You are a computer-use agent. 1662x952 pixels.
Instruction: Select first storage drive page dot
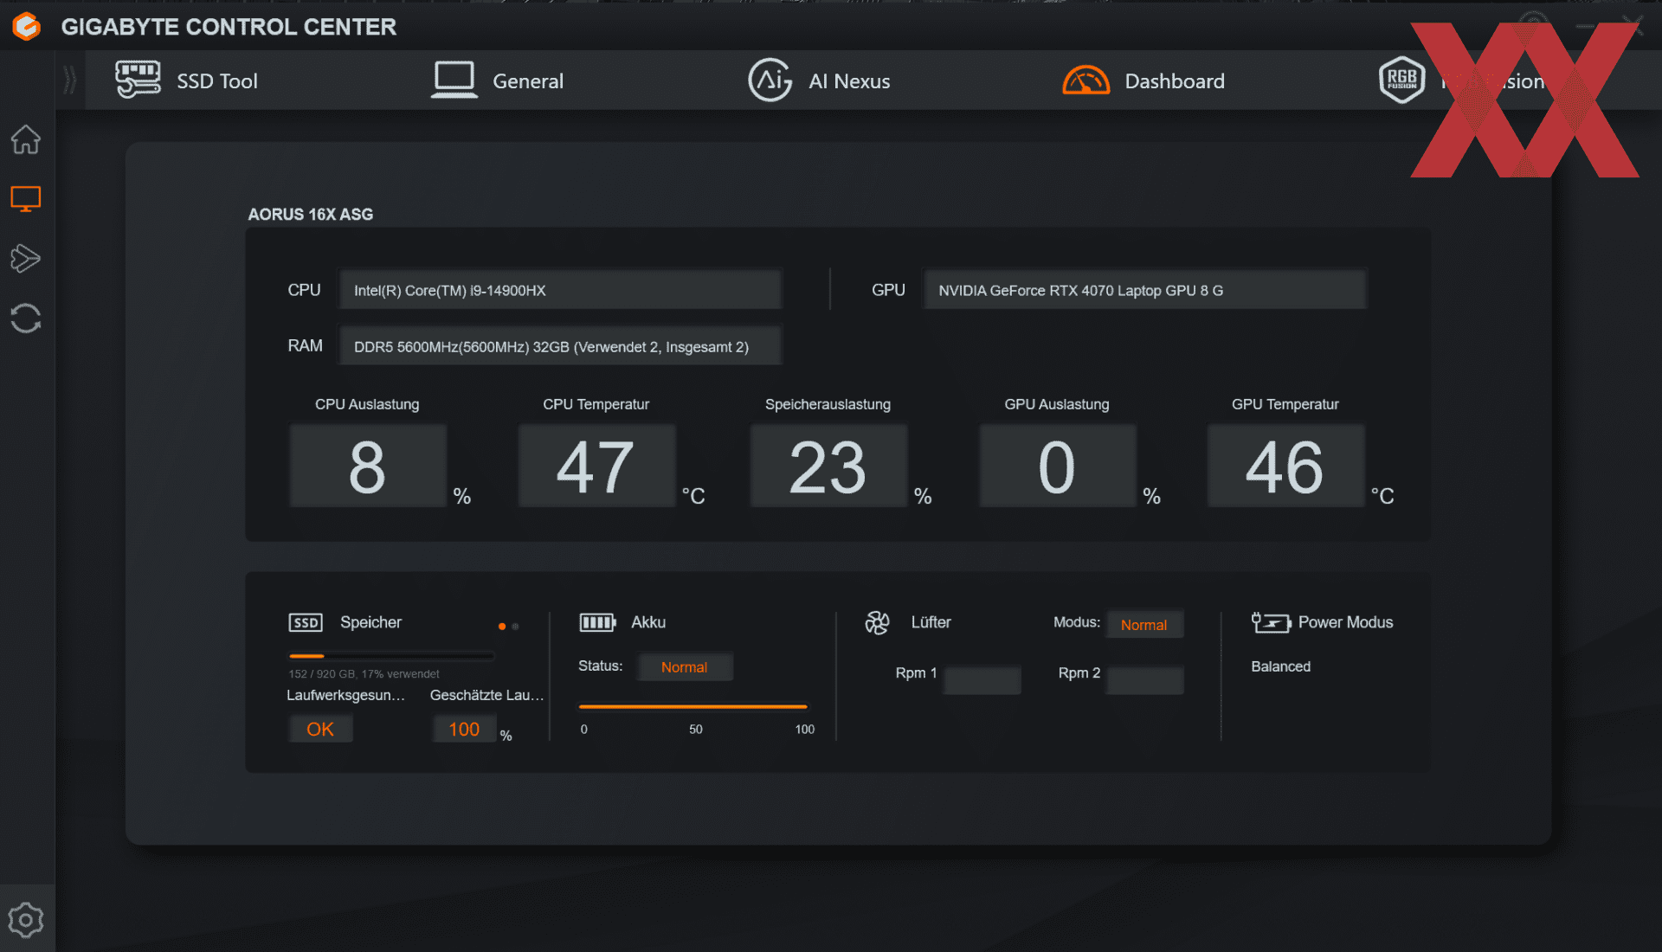pos(502,626)
